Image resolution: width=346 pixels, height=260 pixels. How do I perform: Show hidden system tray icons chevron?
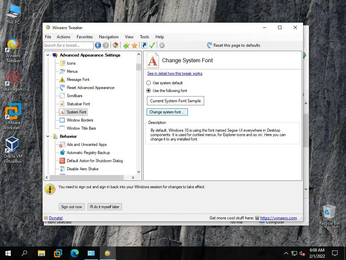(286, 253)
